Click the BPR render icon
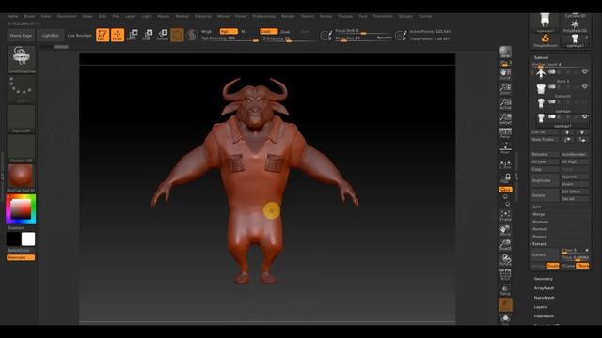This screenshot has height=338, width=602. [505, 53]
